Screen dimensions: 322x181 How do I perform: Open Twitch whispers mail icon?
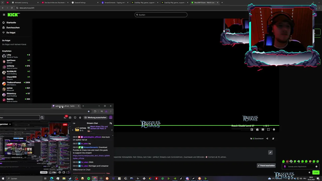(x=70, y=117)
